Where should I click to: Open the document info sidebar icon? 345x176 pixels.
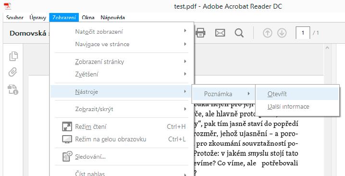click(13, 89)
